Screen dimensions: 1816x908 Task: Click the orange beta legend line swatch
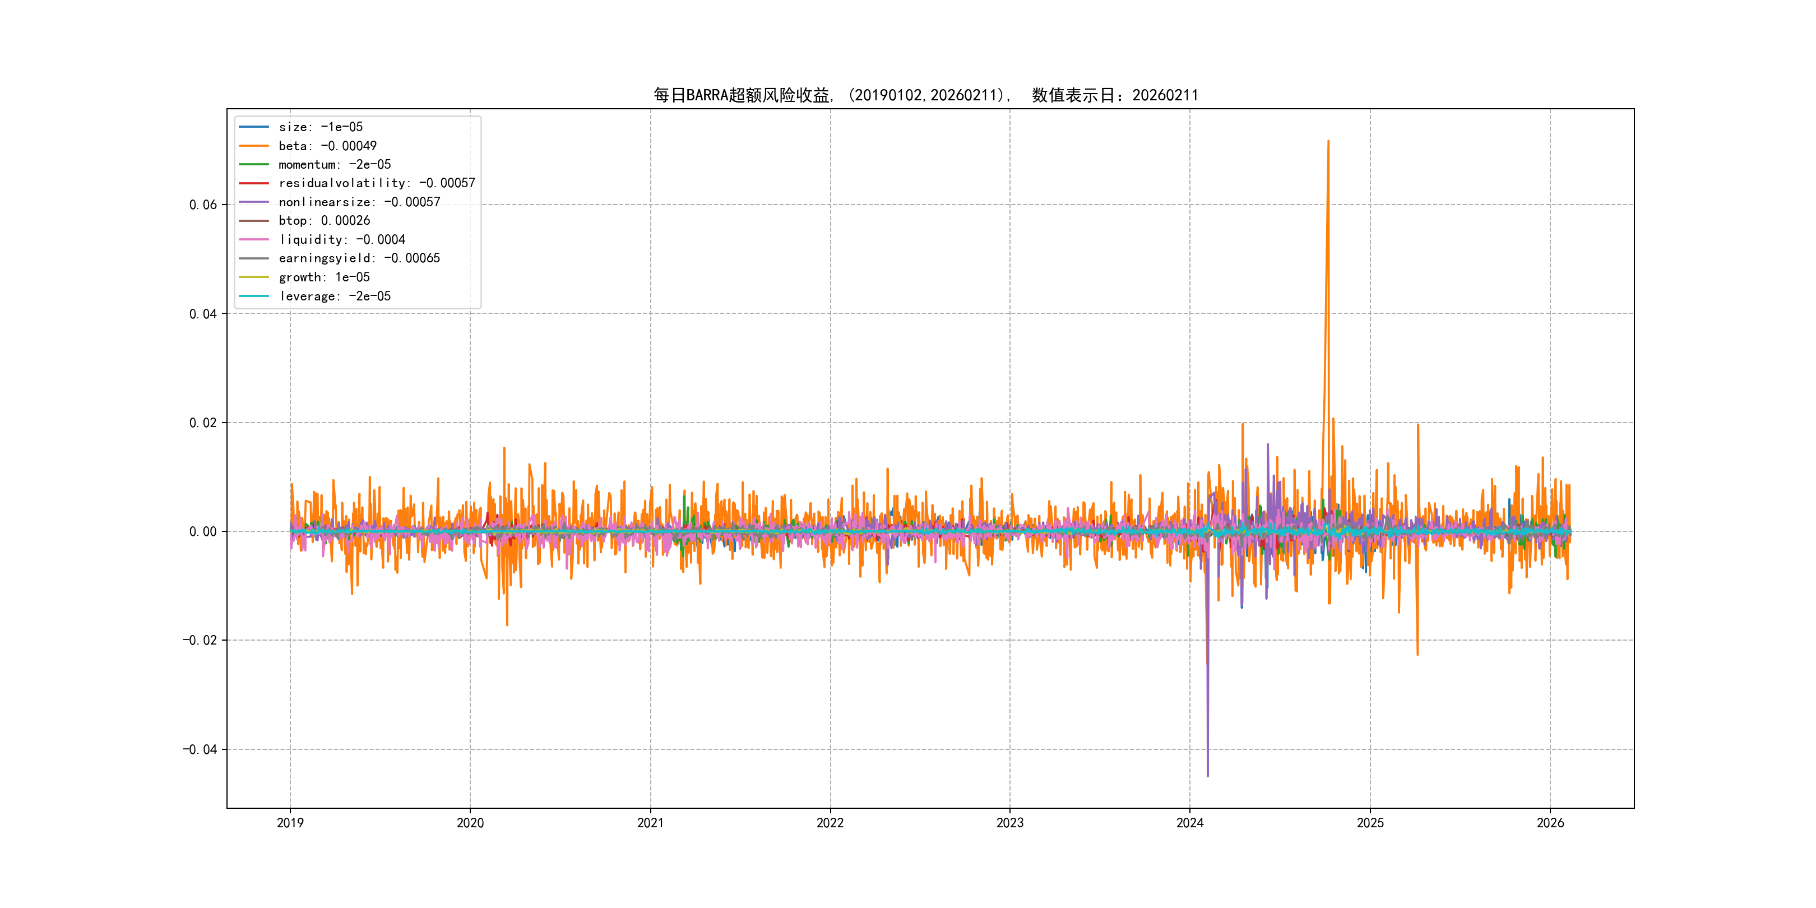tap(254, 146)
